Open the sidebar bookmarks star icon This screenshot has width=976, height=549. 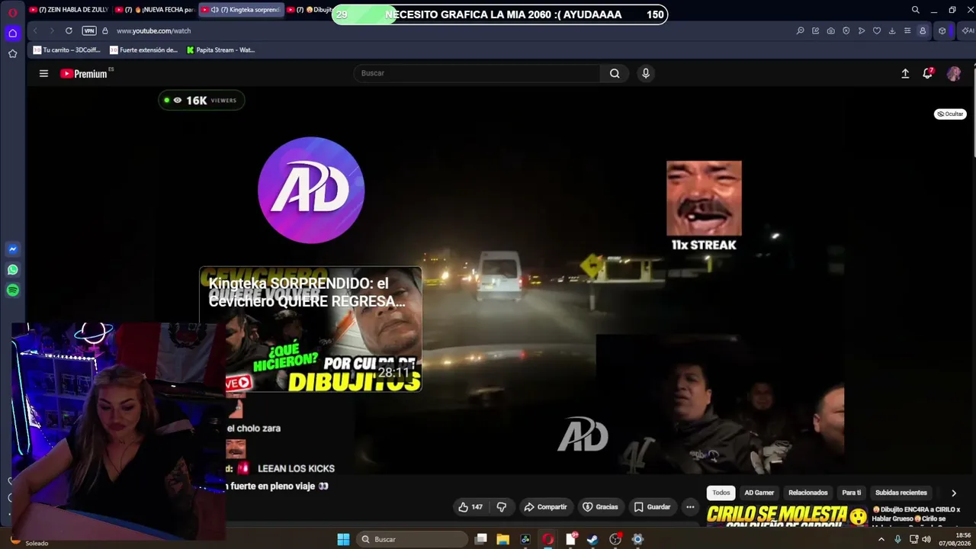(x=12, y=53)
